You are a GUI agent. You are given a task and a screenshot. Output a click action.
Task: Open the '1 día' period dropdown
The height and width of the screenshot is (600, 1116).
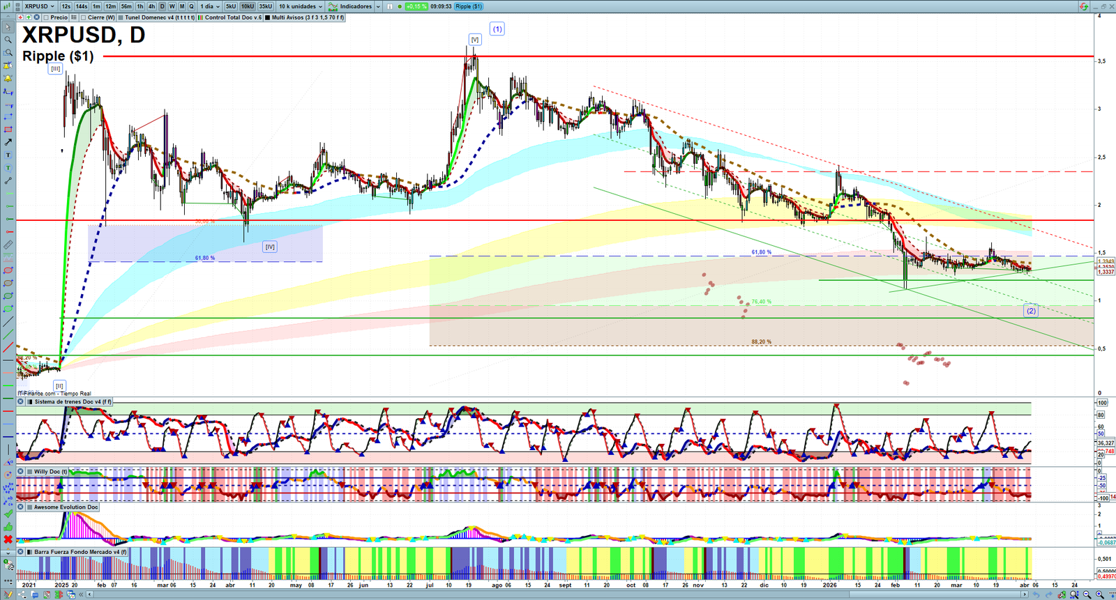[x=209, y=6]
